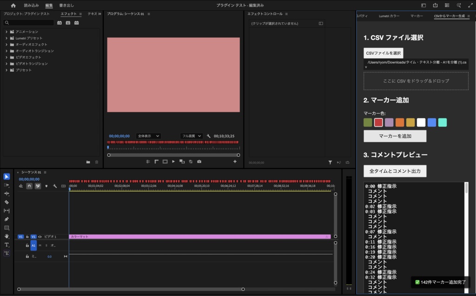Viewport: 476px width, 296px height.
Task: Toggle lock on Video 1 track
Action: pyautogui.click(x=27, y=237)
